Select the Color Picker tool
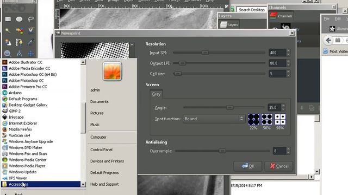This screenshot has height=195, width=348. pos(31,42)
